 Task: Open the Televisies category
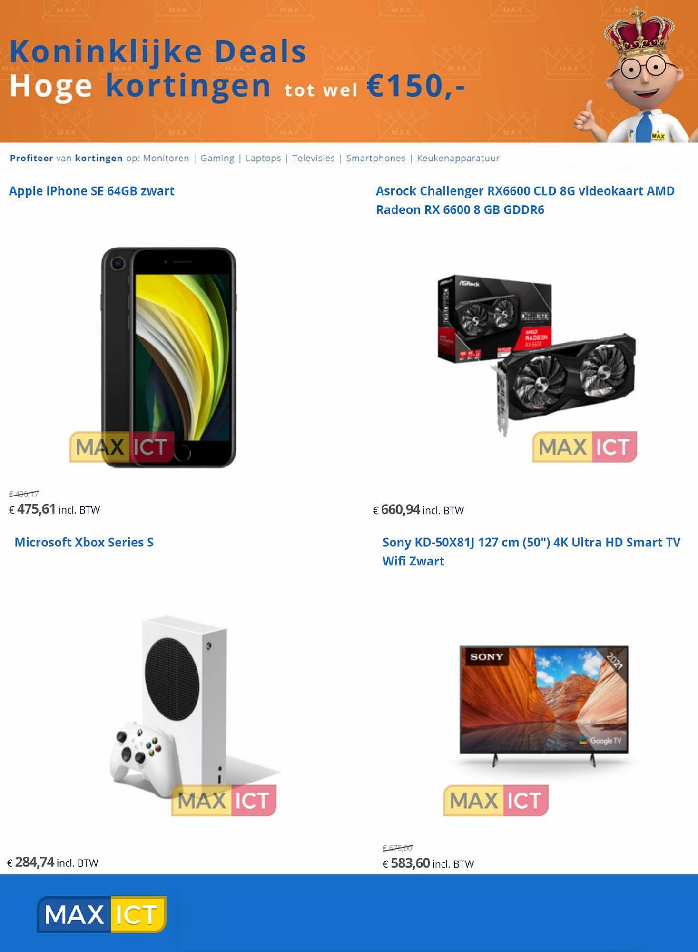point(314,158)
